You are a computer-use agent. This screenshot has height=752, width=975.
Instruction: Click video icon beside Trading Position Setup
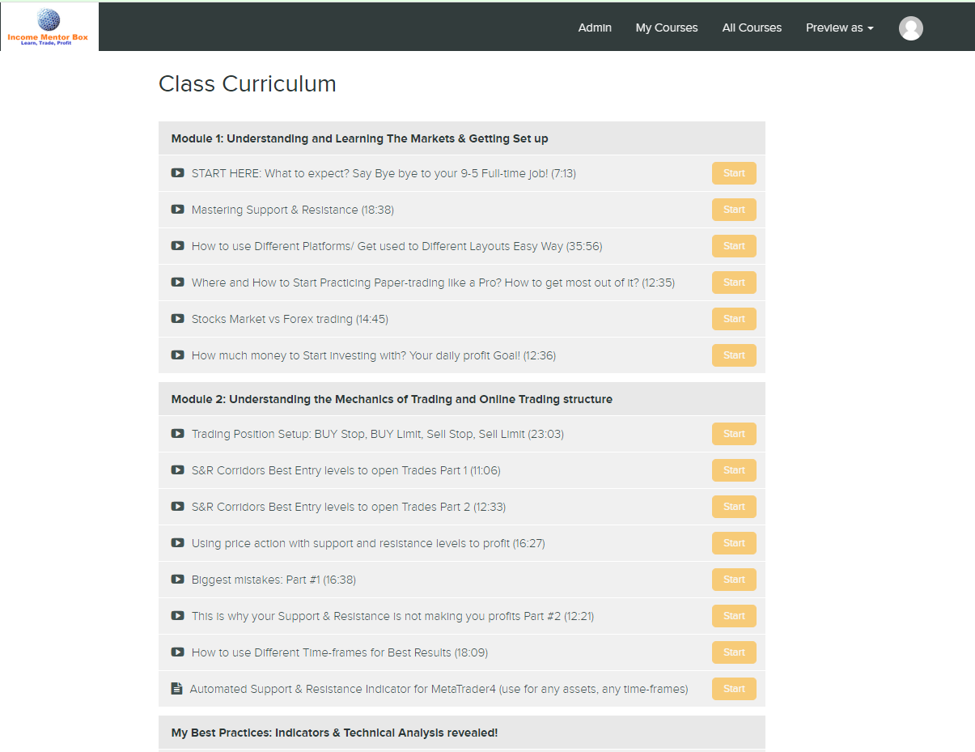[x=178, y=434]
